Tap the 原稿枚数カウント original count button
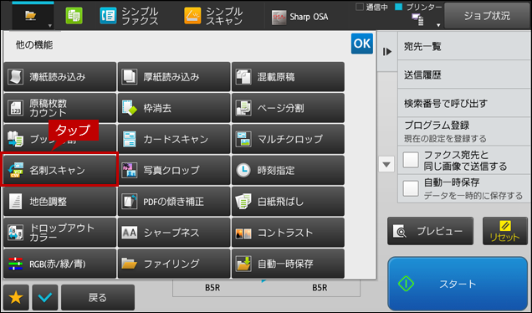 (59, 108)
